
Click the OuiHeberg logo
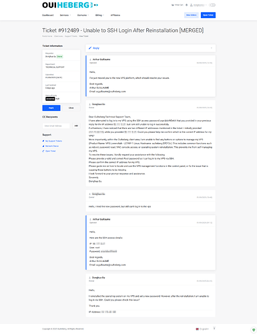pos(70,5)
